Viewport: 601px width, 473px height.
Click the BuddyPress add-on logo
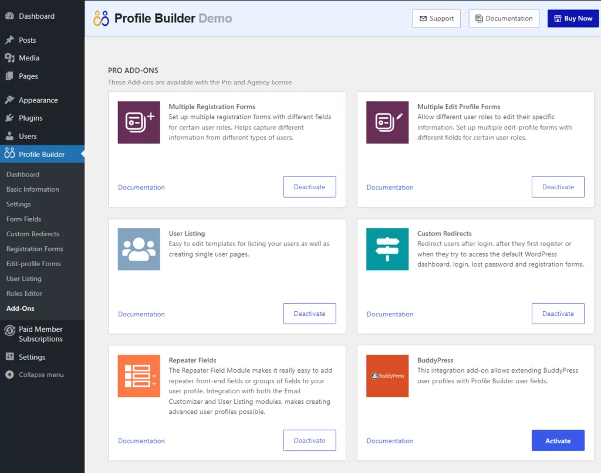pos(387,376)
